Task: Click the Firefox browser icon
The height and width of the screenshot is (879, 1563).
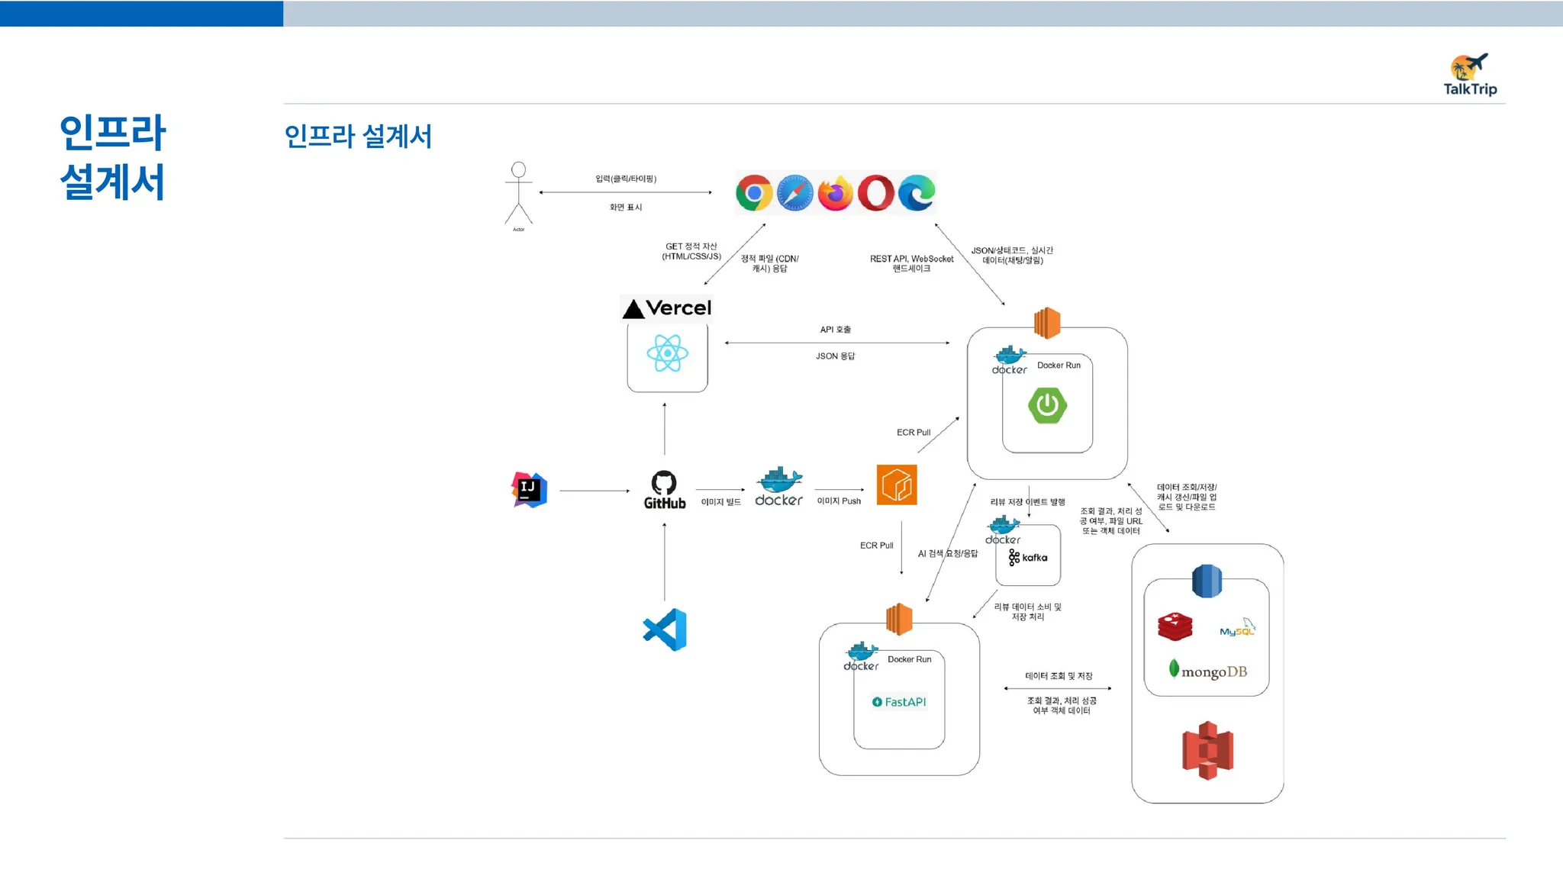Action: [x=836, y=193]
